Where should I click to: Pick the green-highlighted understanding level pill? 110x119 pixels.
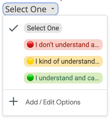pyautogui.click(x=63, y=78)
